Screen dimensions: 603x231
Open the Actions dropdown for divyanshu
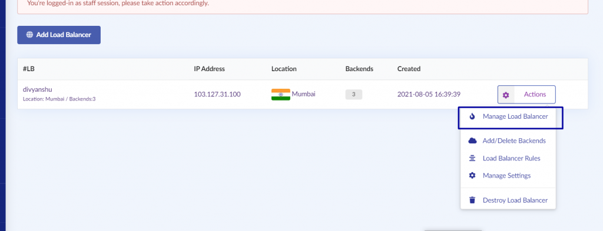coord(526,95)
